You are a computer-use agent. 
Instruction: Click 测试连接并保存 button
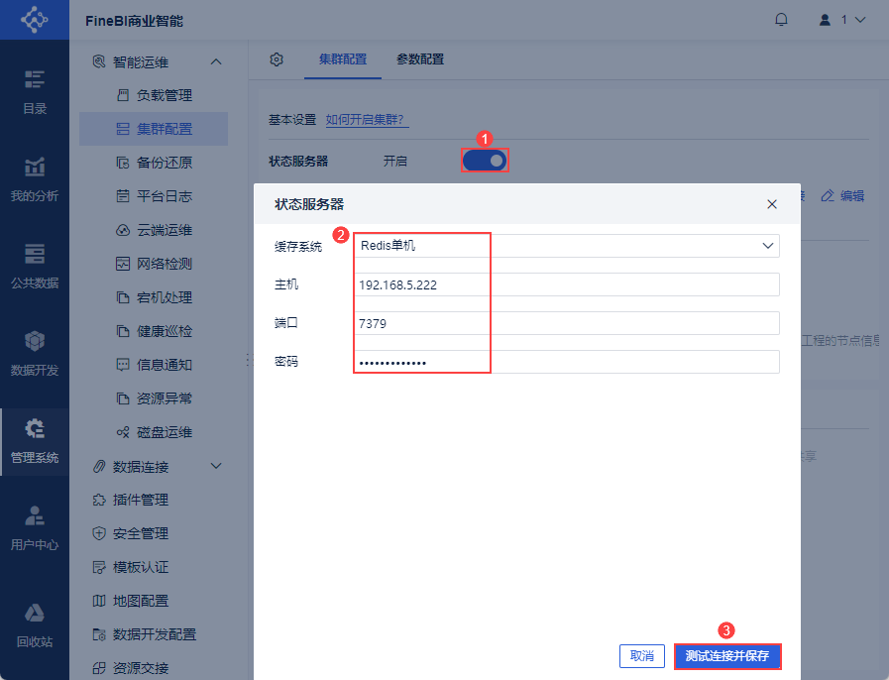[x=727, y=656]
